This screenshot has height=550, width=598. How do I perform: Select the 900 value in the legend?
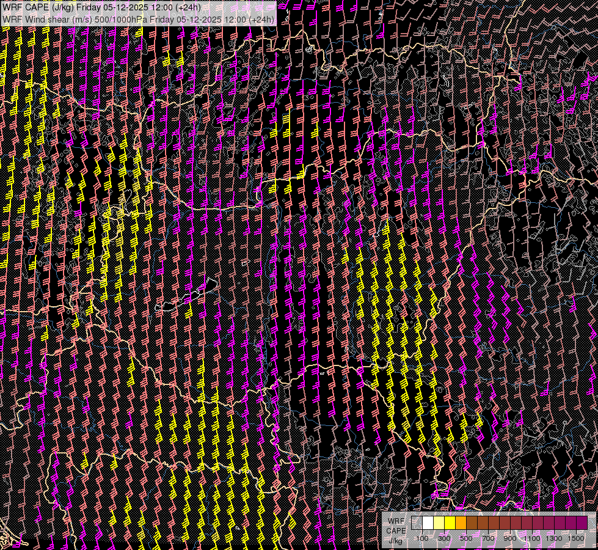pos(510,538)
